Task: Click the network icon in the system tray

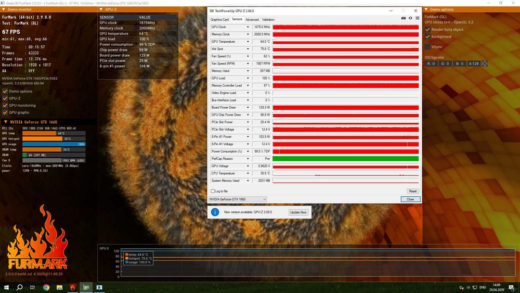Action: click(475, 288)
